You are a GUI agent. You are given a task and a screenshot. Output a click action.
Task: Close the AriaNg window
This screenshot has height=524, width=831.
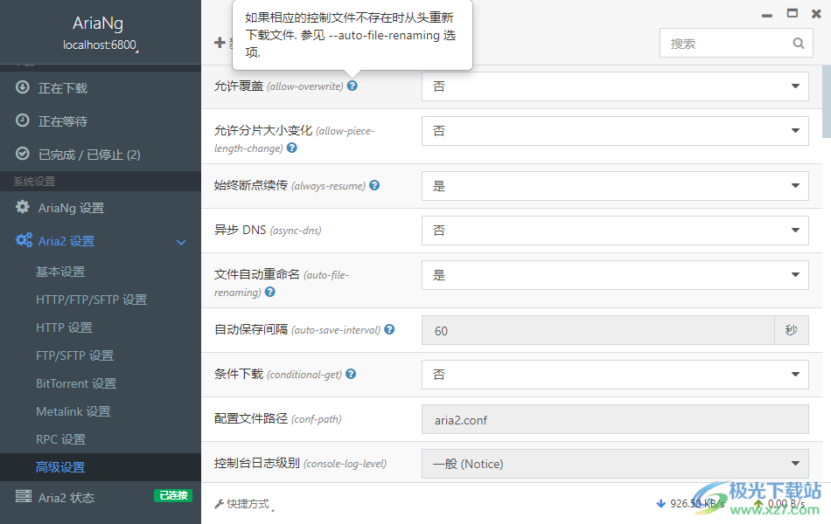[816, 14]
